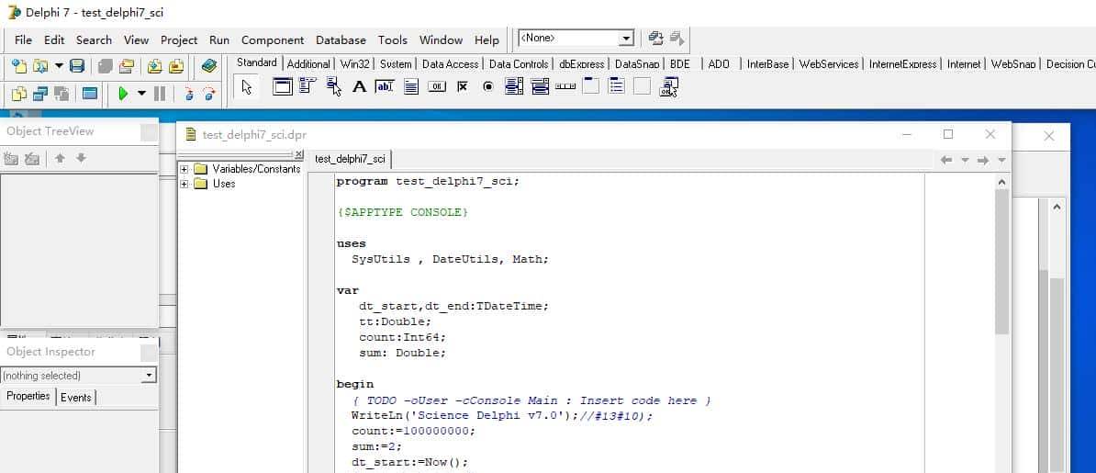Open the File menu

[x=23, y=39]
